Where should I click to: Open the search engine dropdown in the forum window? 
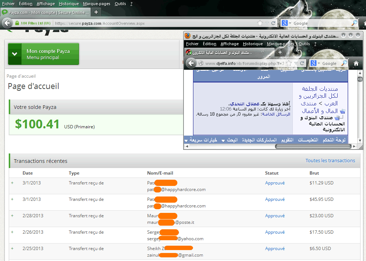coord(319,63)
